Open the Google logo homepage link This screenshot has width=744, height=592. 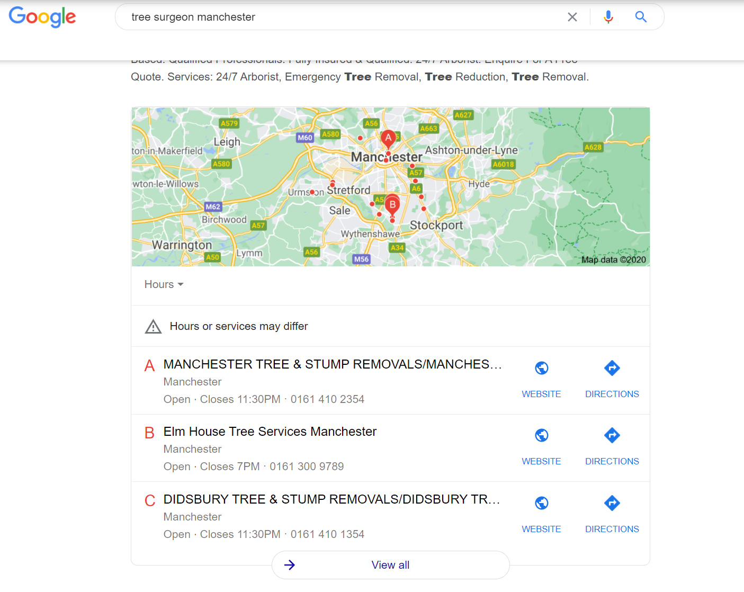[x=42, y=17]
